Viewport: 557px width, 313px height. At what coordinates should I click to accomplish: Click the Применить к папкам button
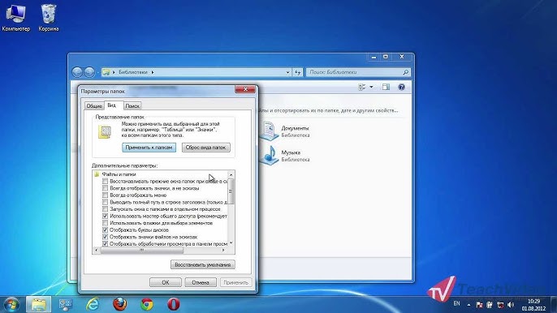pyautogui.click(x=149, y=148)
